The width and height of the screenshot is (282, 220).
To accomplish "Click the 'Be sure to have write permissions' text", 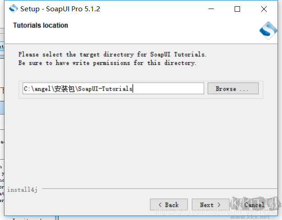I will click(x=107, y=63).
